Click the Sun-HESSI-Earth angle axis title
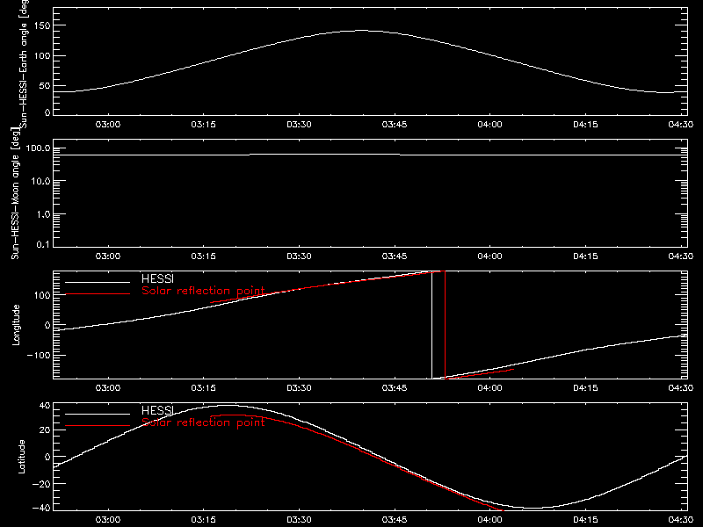Image resolution: width=703 pixels, height=527 pixels. click(24, 63)
